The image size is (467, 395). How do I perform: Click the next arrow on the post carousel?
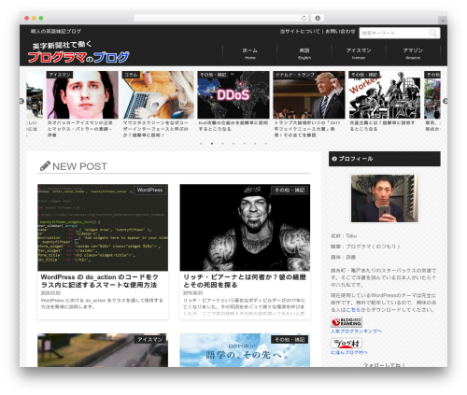(x=446, y=101)
